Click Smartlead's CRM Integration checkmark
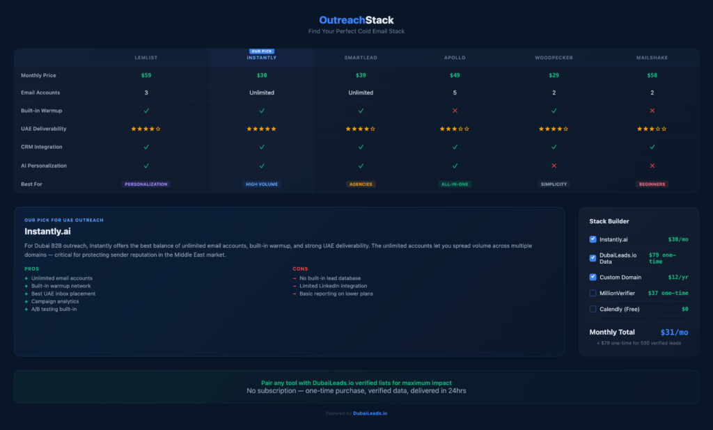The image size is (713, 430). pos(361,147)
